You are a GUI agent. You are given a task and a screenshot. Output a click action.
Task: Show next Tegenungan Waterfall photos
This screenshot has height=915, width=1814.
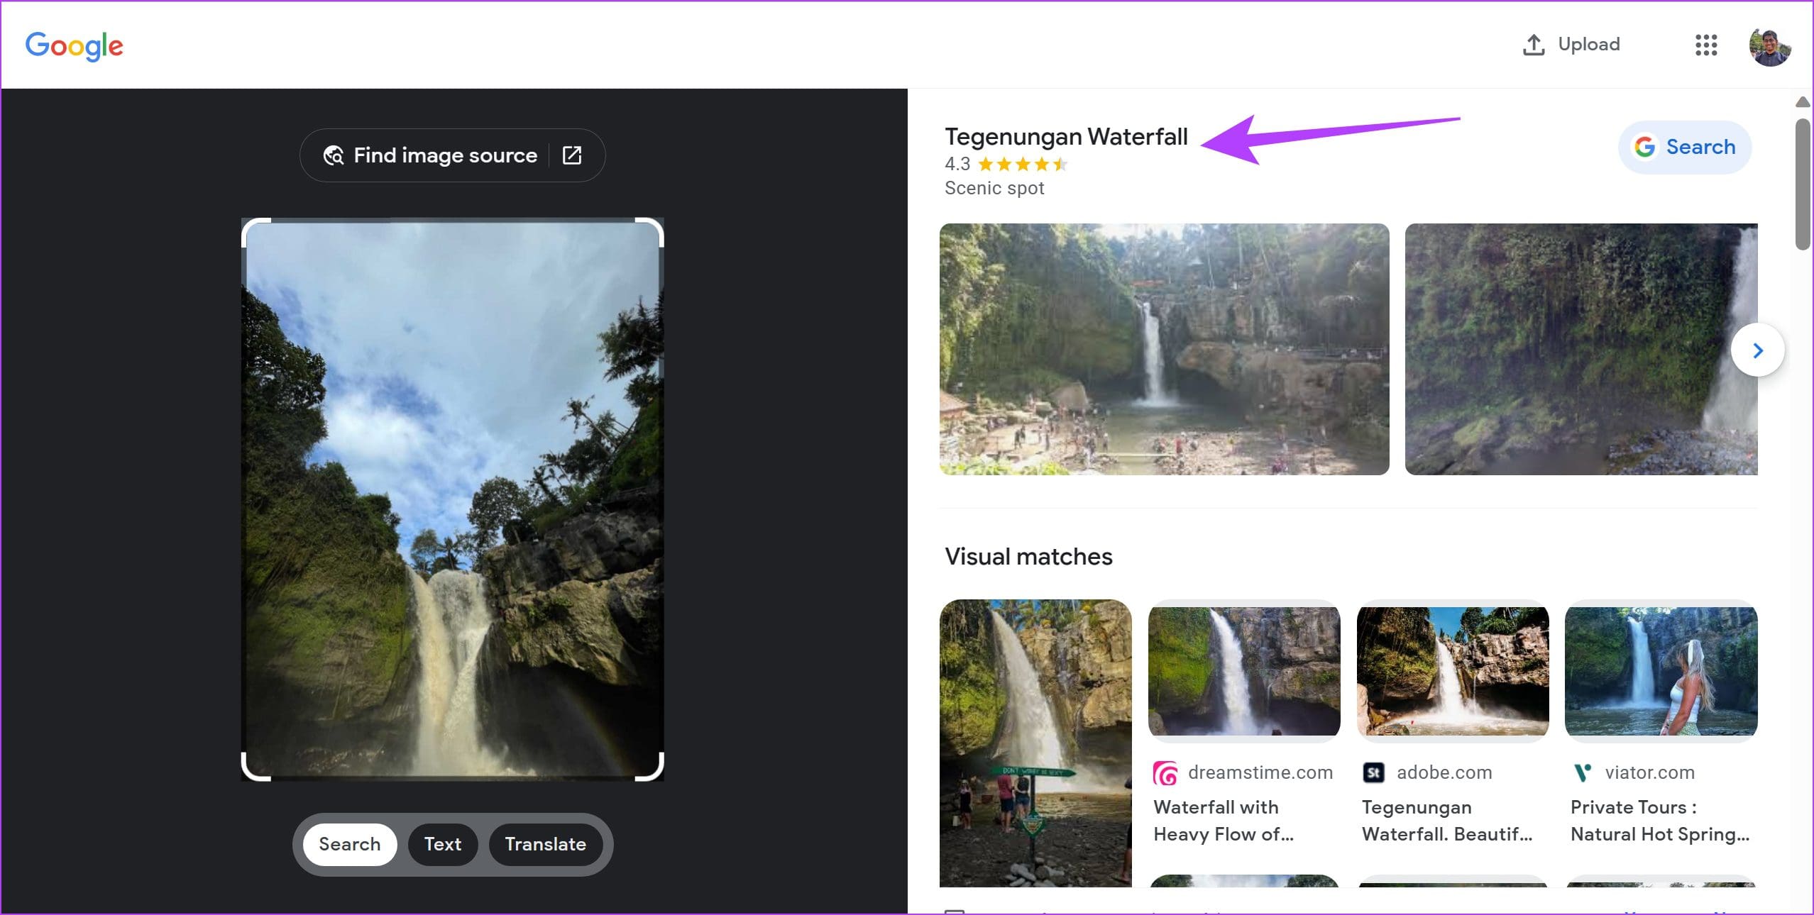coord(1757,350)
